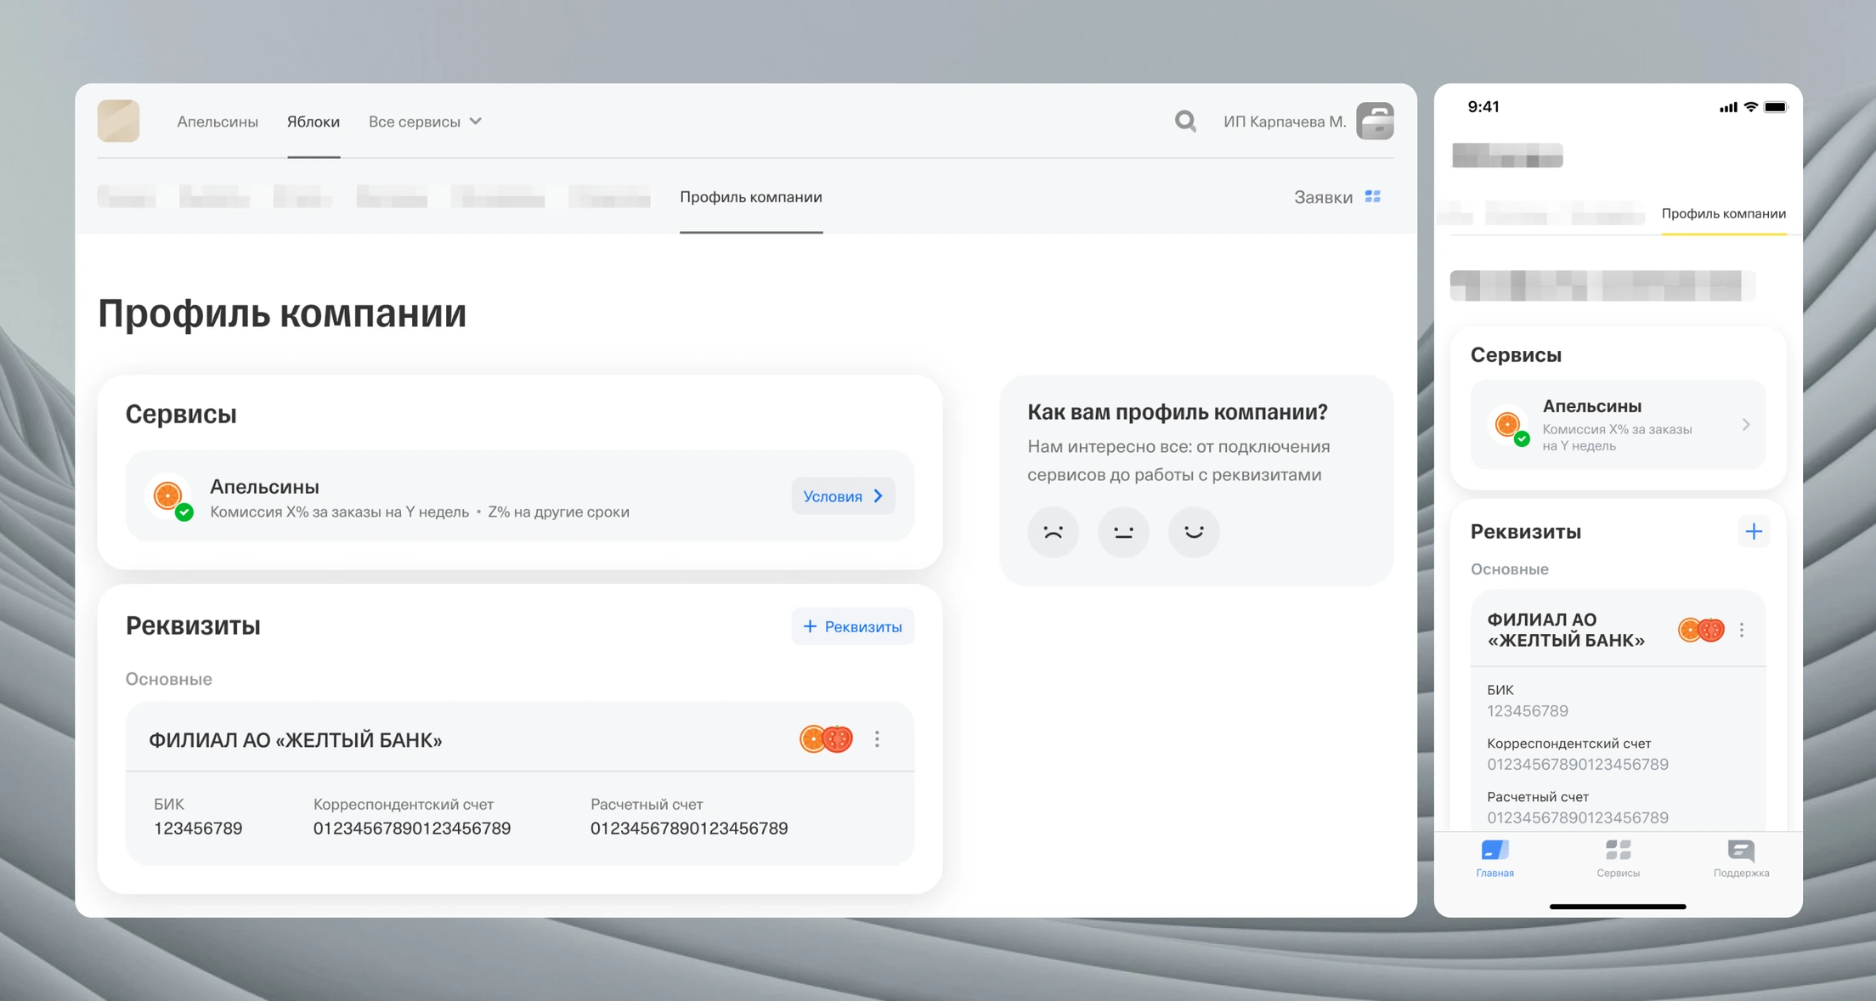Click the ИП Карпачева М. account name

pos(1285,122)
